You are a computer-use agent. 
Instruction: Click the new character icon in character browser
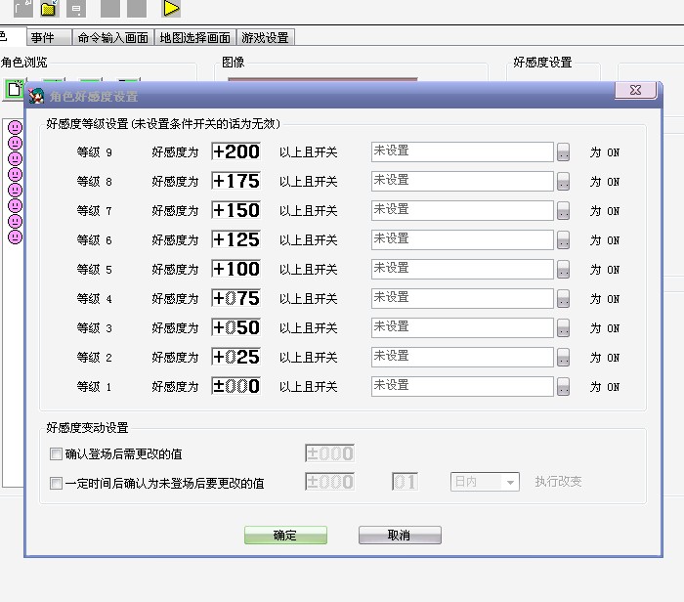(15, 90)
